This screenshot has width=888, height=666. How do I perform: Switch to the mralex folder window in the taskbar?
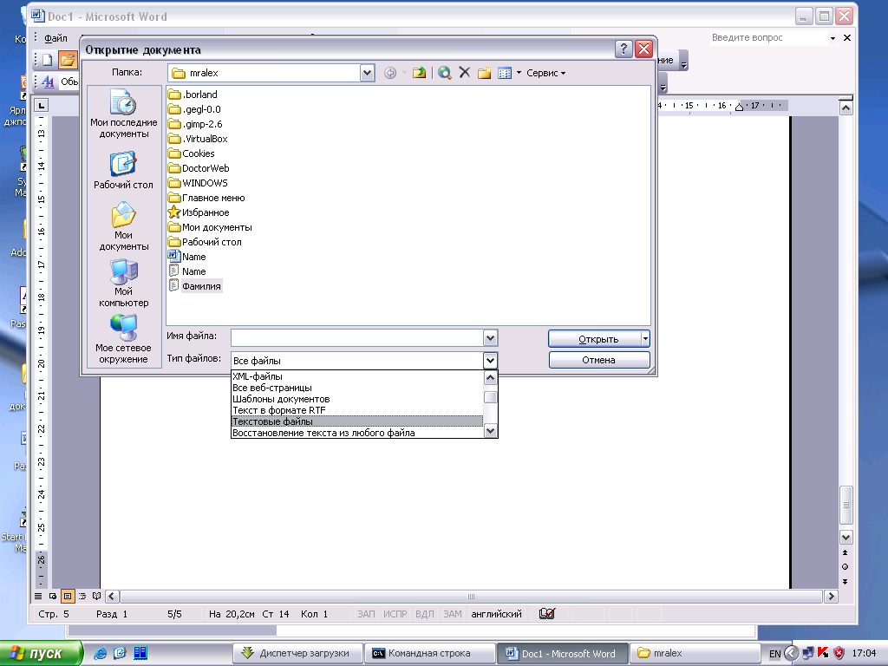tap(695, 653)
